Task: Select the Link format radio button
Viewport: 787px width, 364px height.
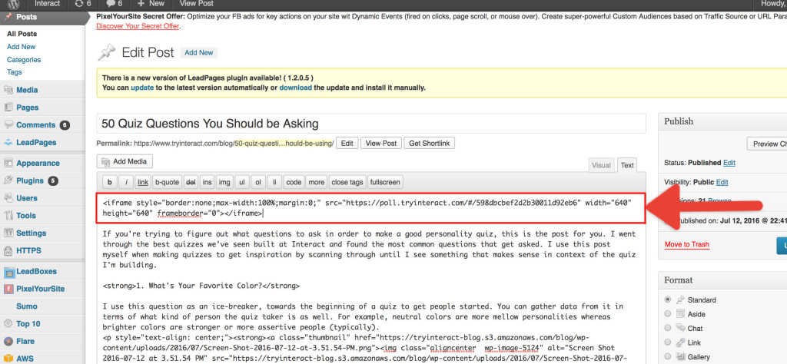Action: click(x=668, y=342)
